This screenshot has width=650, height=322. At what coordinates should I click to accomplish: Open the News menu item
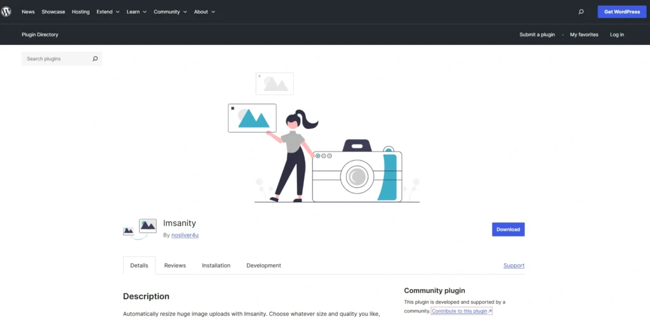(28, 12)
